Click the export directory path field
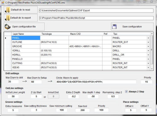Image resolution: width=157 pixels, height=116 pixels. pyautogui.click(x=96, y=18)
